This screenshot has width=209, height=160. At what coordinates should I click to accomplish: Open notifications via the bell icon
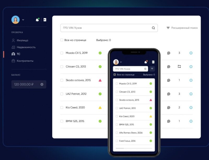37,20
